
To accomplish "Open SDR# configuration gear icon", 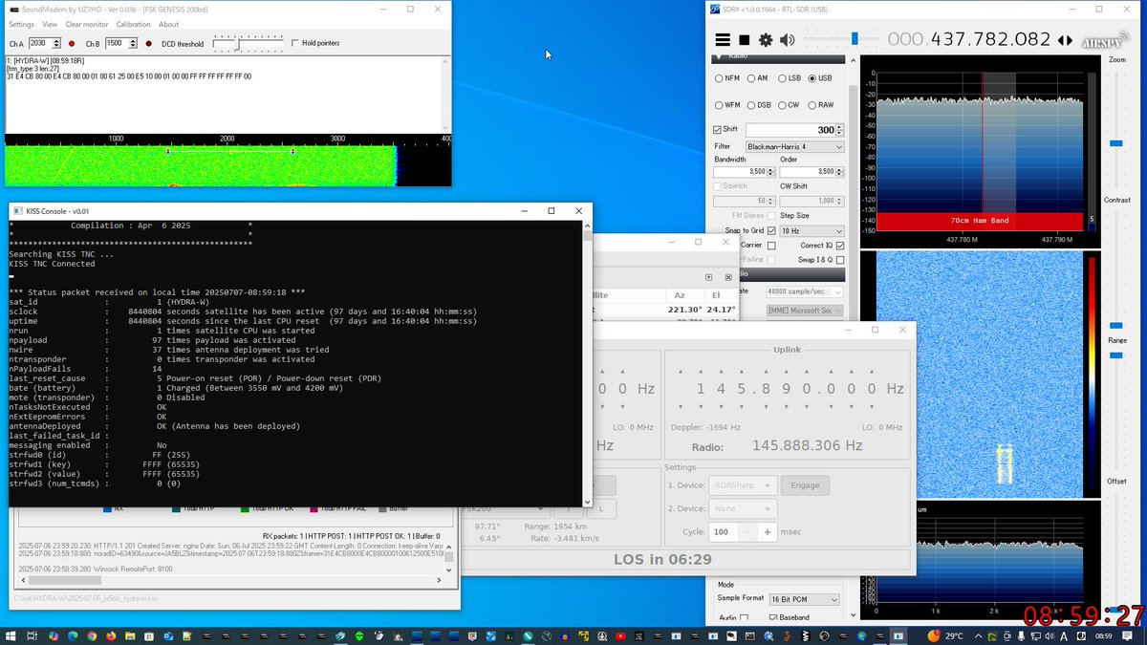I will (766, 39).
